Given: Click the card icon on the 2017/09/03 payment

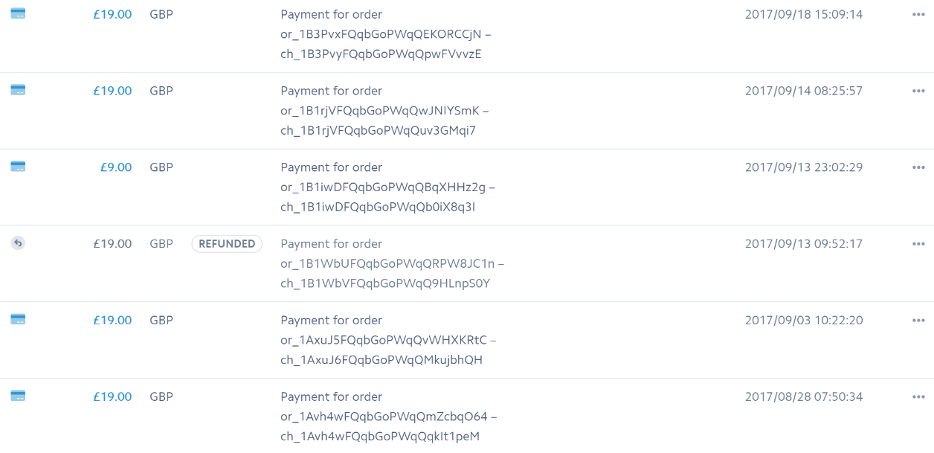Looking at the screenshot, I should coord(18,319).
